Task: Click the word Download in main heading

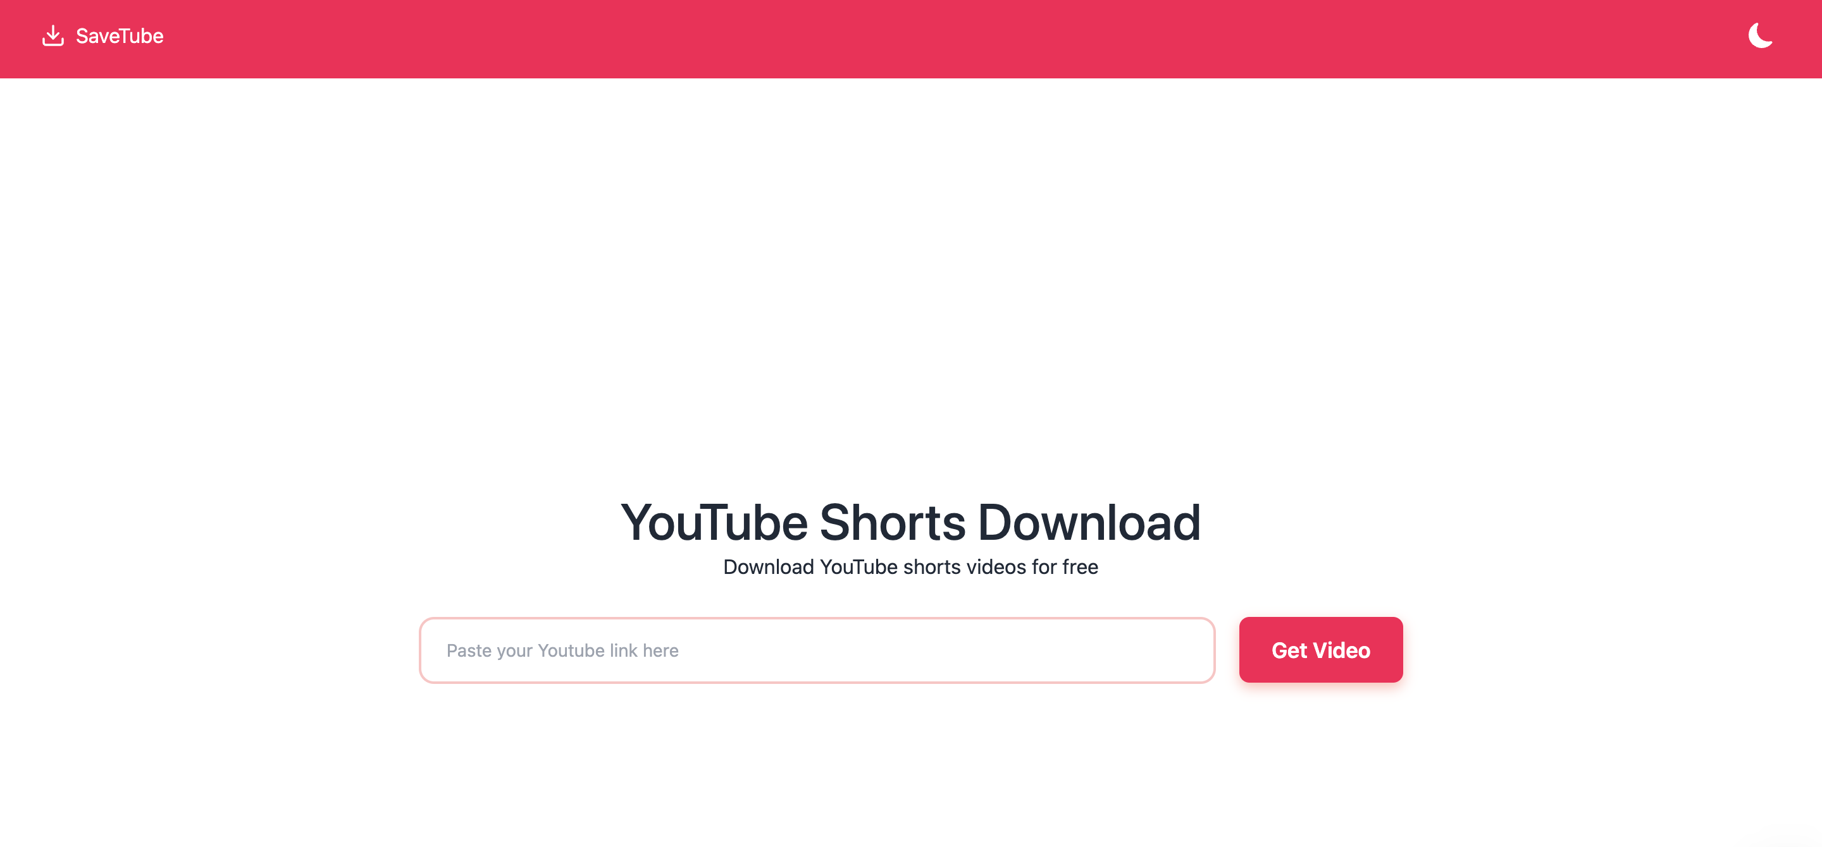Action: coord(1089,523)
